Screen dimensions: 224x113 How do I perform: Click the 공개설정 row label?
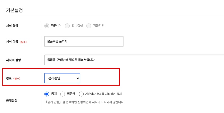point(12,101)
